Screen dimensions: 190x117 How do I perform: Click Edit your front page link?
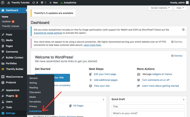[x=105, y=74]
